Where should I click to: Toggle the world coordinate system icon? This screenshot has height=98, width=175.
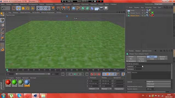click(53, 8)
